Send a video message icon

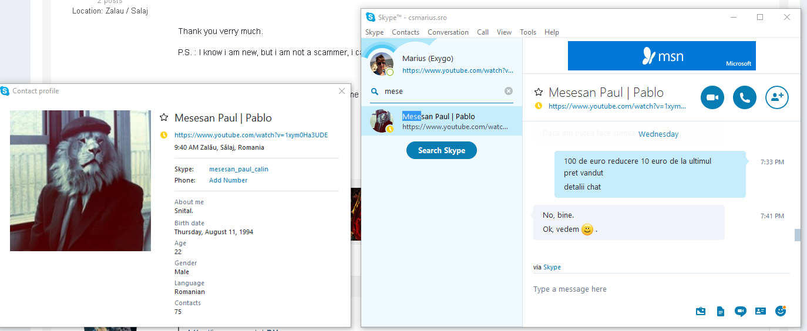tap(741, 312)
